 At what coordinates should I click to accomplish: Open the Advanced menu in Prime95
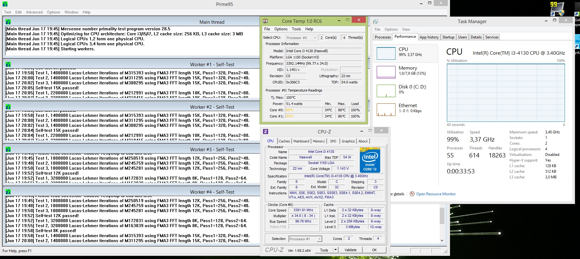34,12
